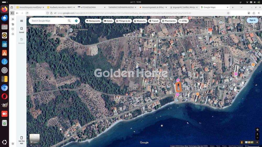This screenshot has height=147, width=262.
Task: Zoom in with the plus button
Action: click(x=258, y=134)
